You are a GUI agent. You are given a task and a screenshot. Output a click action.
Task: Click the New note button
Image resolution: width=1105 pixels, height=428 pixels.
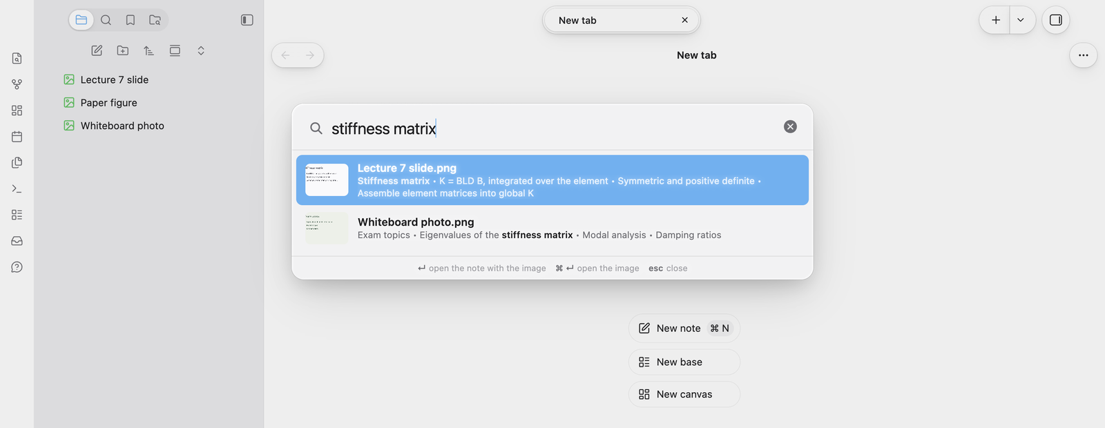click(684, 329)
